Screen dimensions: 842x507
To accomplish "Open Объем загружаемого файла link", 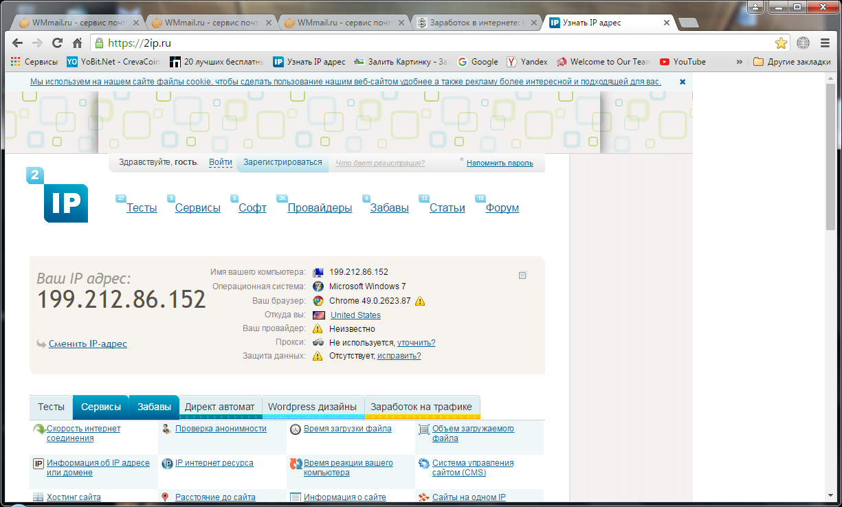I will [x=473, y=433].
